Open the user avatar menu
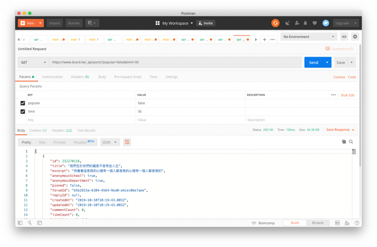Screen dimensions: 377x247 (326, 23)
